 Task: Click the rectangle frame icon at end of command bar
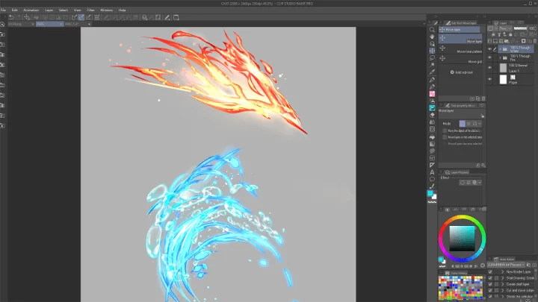coord(176,17)
